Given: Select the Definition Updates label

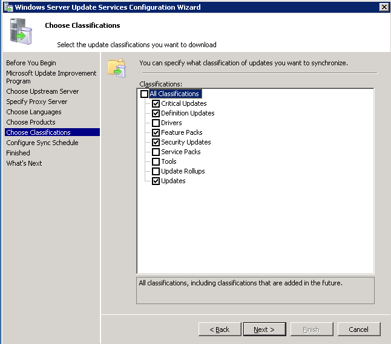Looking at the screenshot, I should coord(188,113).
